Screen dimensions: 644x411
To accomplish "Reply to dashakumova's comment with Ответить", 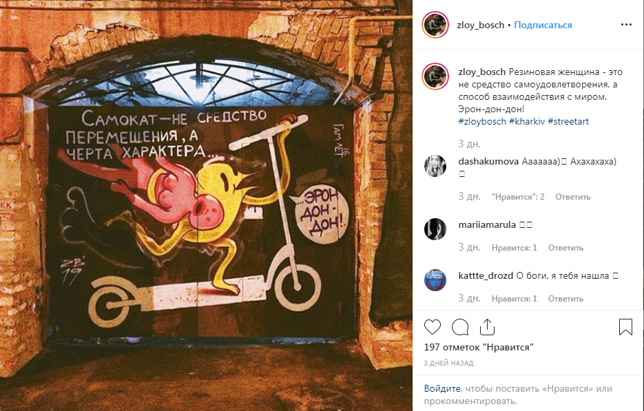I will click(x=573, y=197).
